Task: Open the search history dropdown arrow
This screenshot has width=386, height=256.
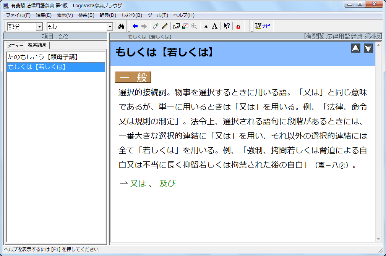Action: 110,27
